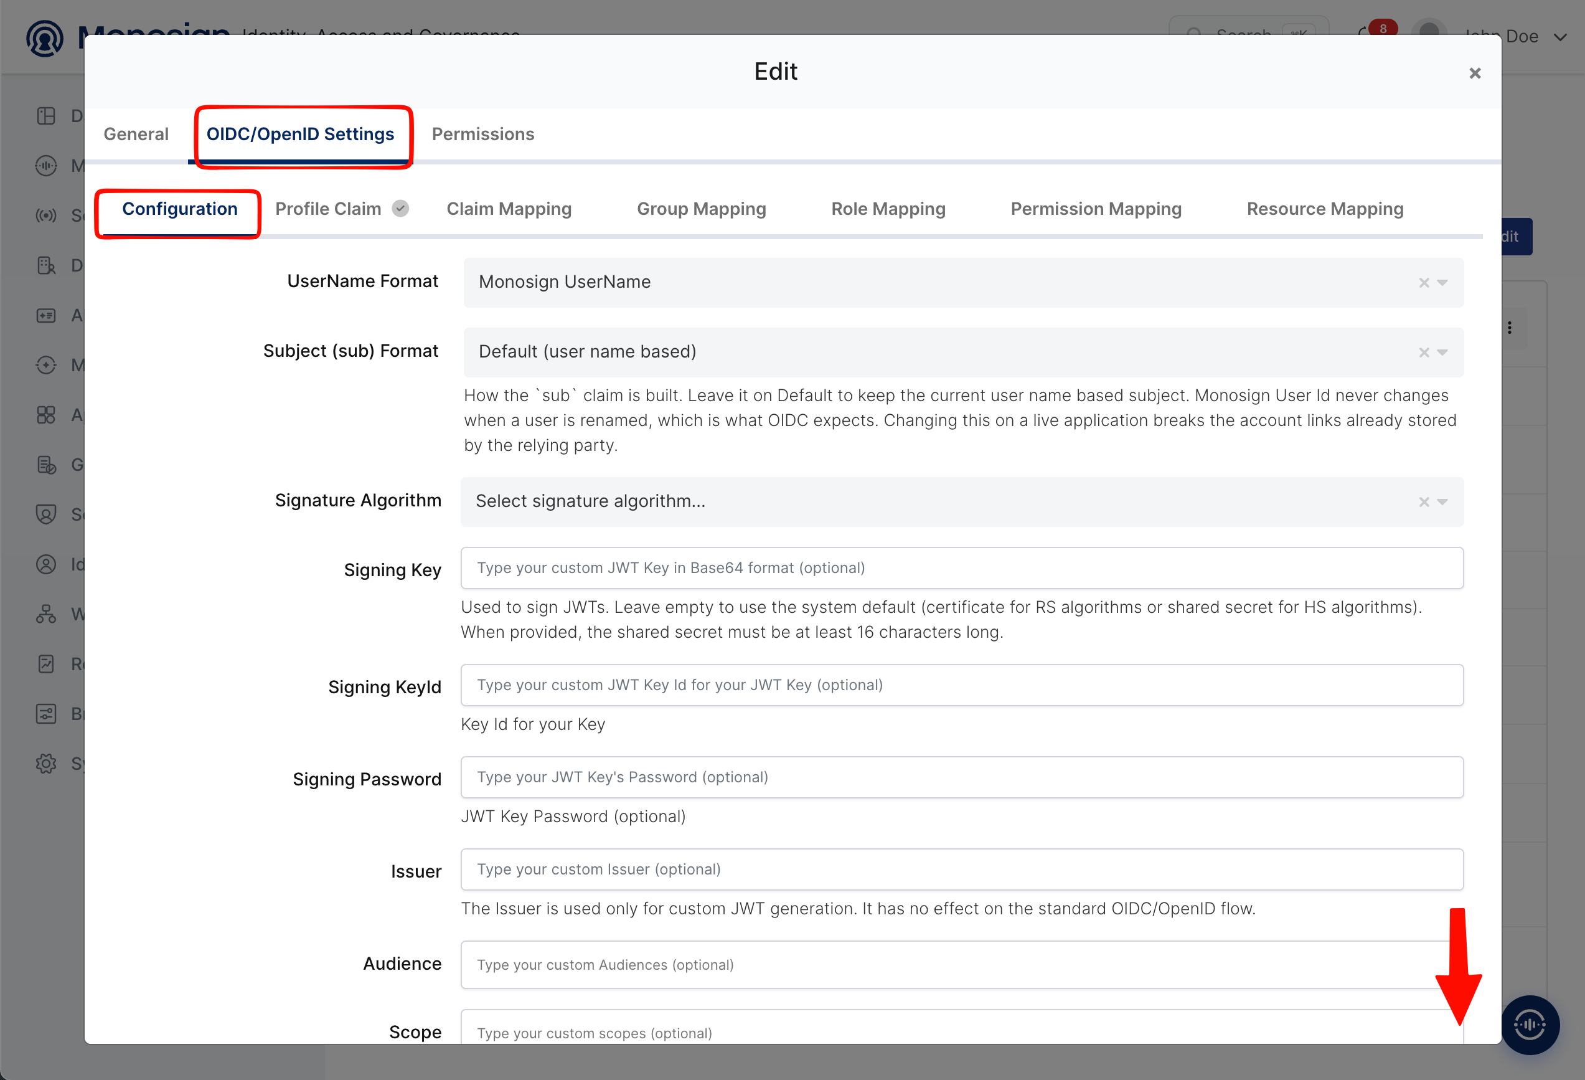Expand the Subject (sub) Format dropdown arrow
This screenshot has width=1585, height=1080.
coord(1442,353)
